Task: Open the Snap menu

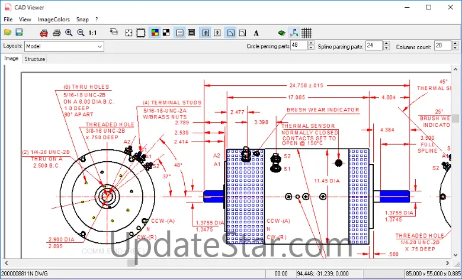Action: click(82, 20)
